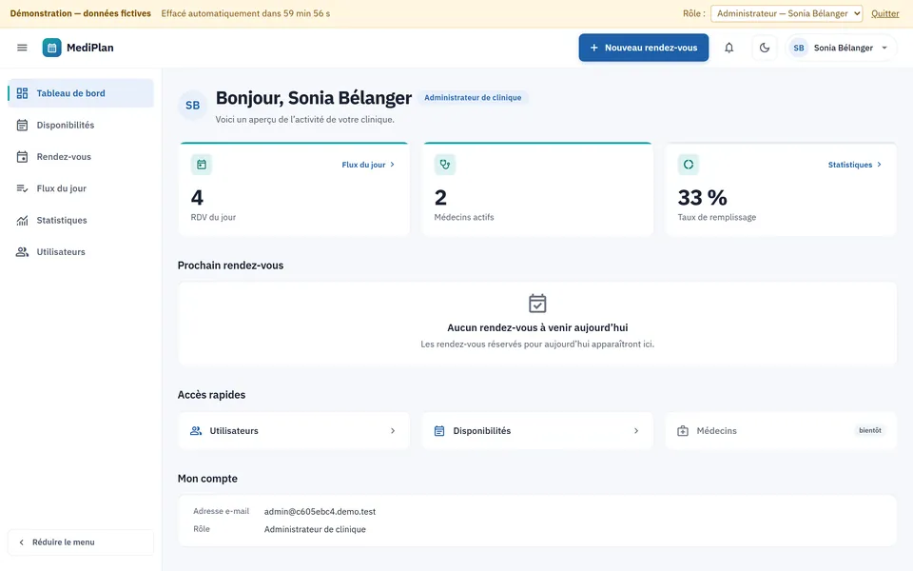Screen dimensions: 913x571
Task: Select email admin@c605ebc4.demo.test
Action: coord(320,512)
